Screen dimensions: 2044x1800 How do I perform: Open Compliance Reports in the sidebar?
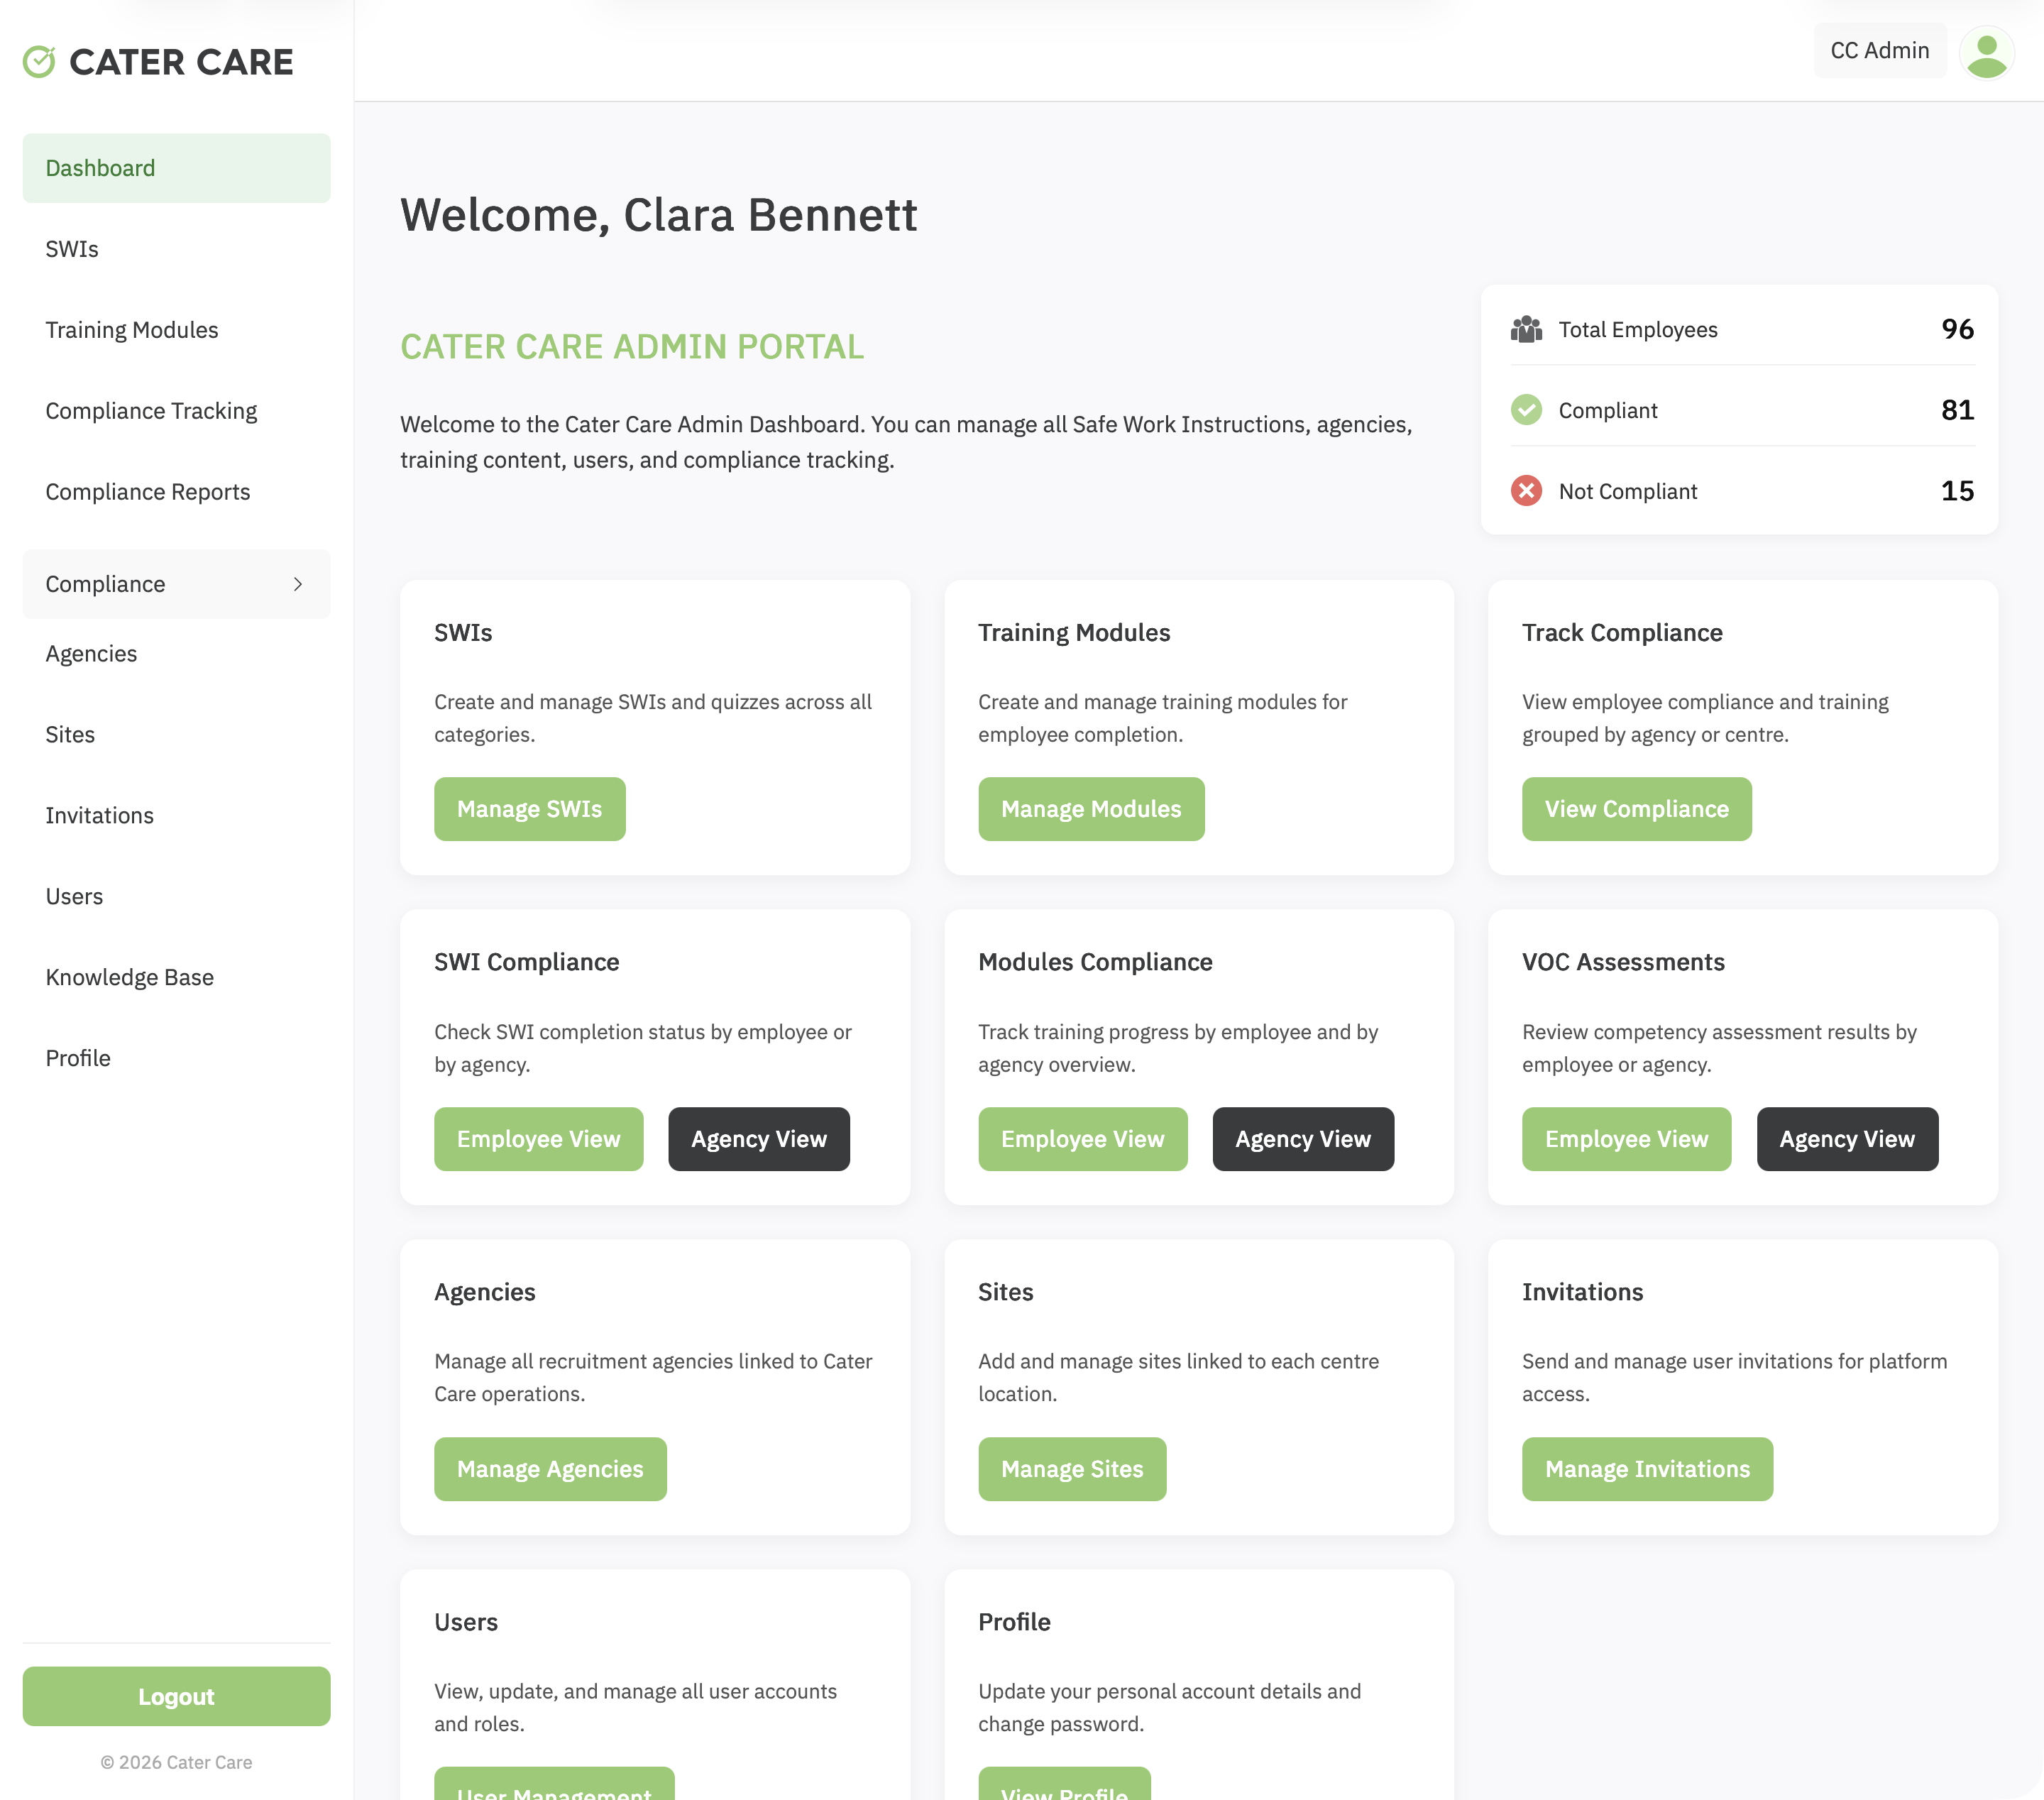click(x=176, y=492)
